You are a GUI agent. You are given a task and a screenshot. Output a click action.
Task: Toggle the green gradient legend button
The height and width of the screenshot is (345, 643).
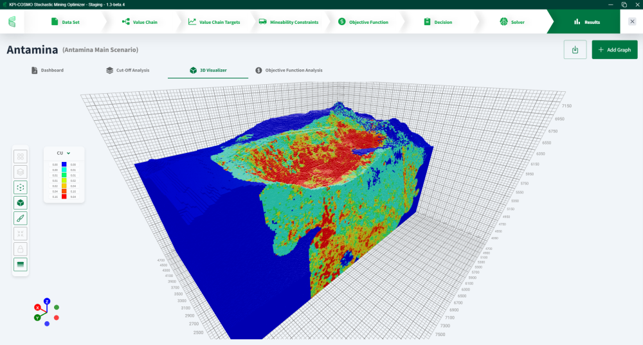(x=21, y=265)
